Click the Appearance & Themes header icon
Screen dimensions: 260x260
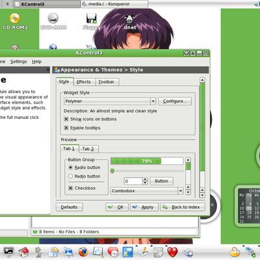(x=57, y=70)
